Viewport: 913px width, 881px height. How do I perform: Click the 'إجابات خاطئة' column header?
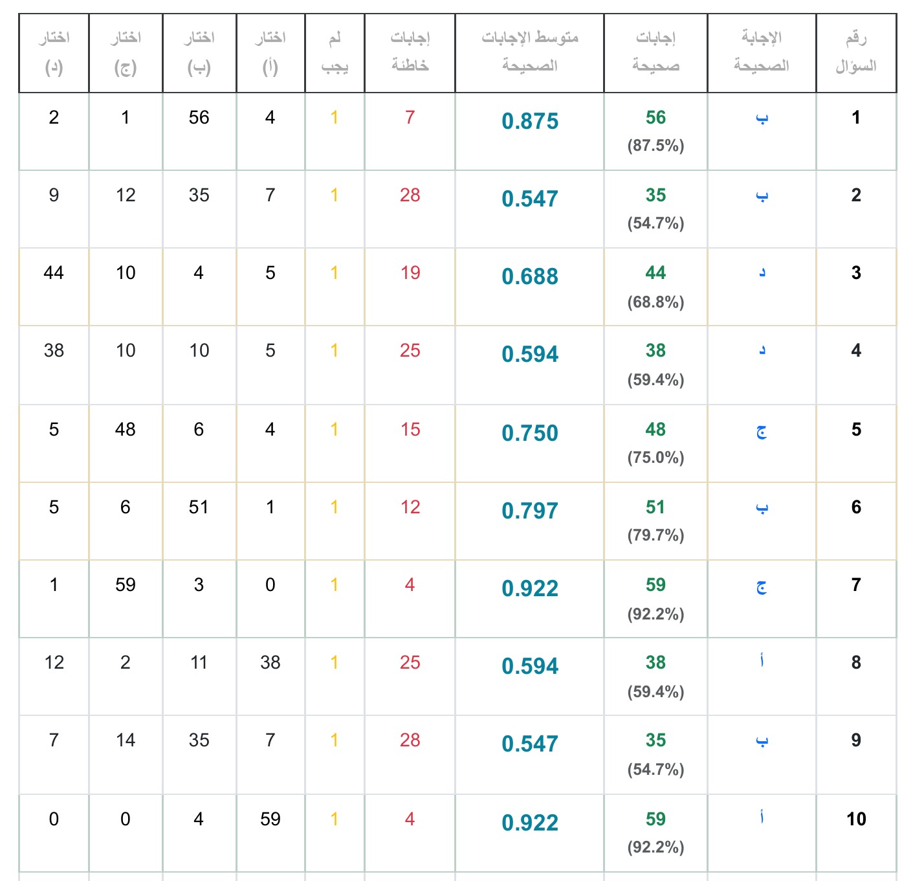[410, 52]
